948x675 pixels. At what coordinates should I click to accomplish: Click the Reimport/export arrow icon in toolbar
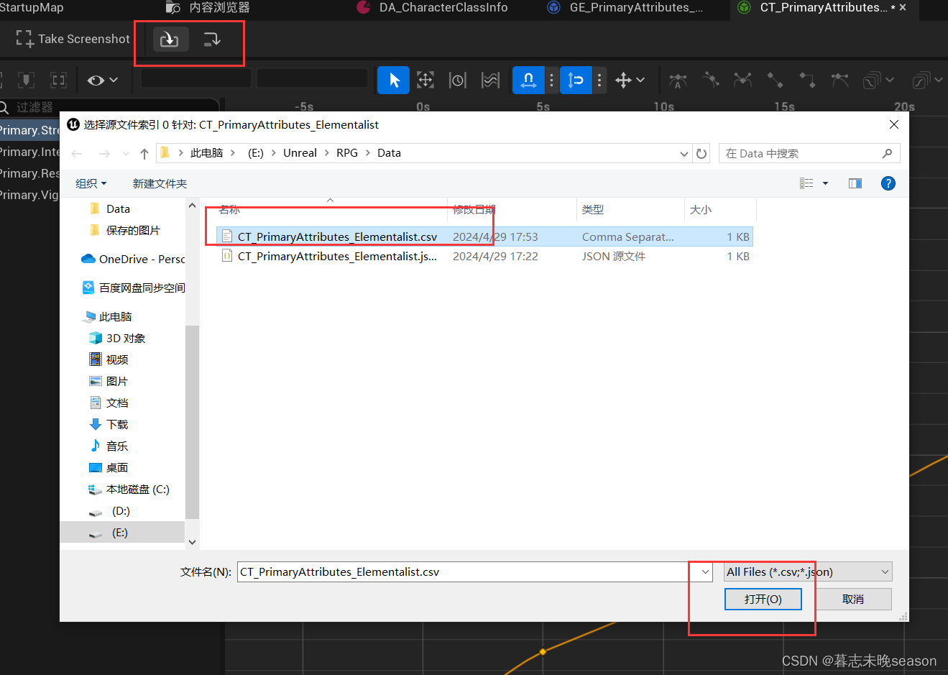211,39
